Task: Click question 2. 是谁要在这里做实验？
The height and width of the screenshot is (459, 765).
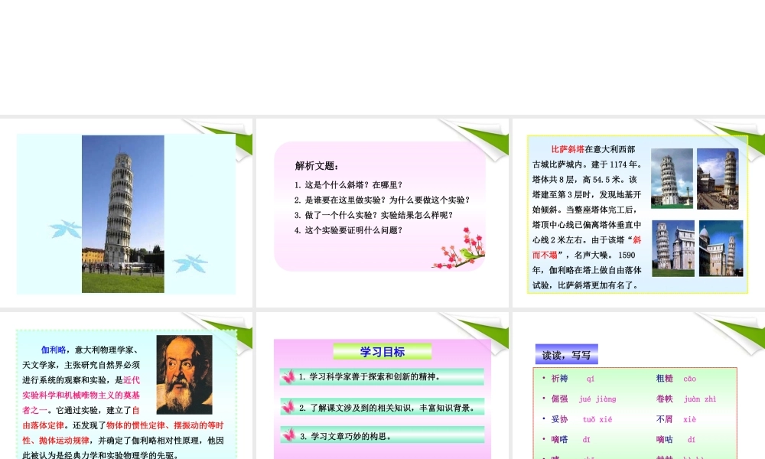Action: coord(340,200)
